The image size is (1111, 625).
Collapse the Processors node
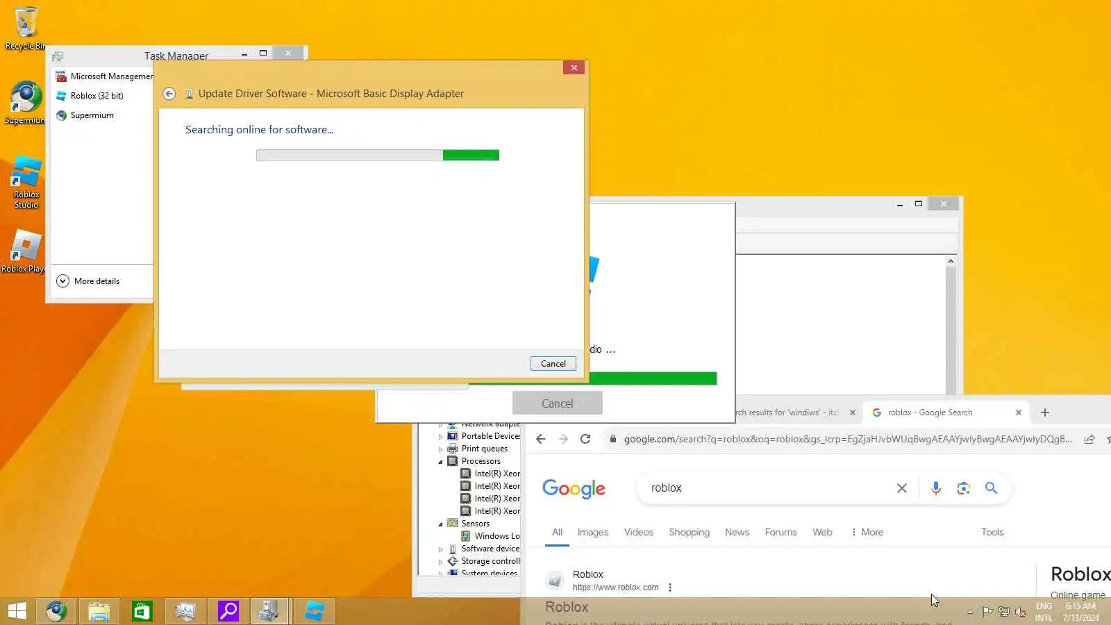click(x=440, y=462)
